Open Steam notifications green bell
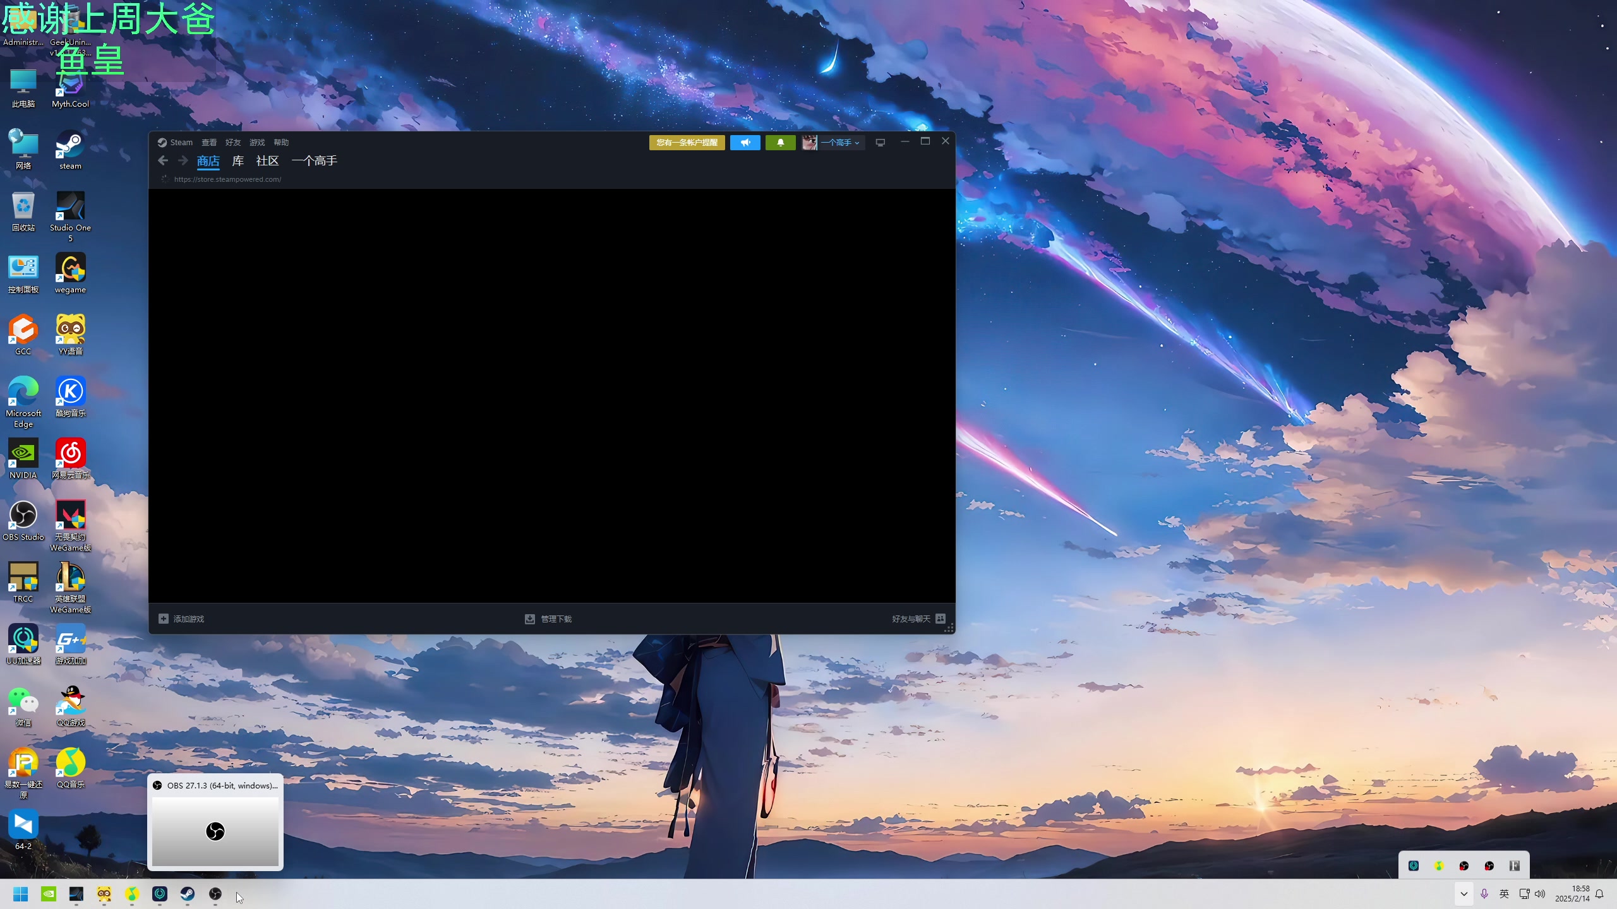 (x=781, y=143)
